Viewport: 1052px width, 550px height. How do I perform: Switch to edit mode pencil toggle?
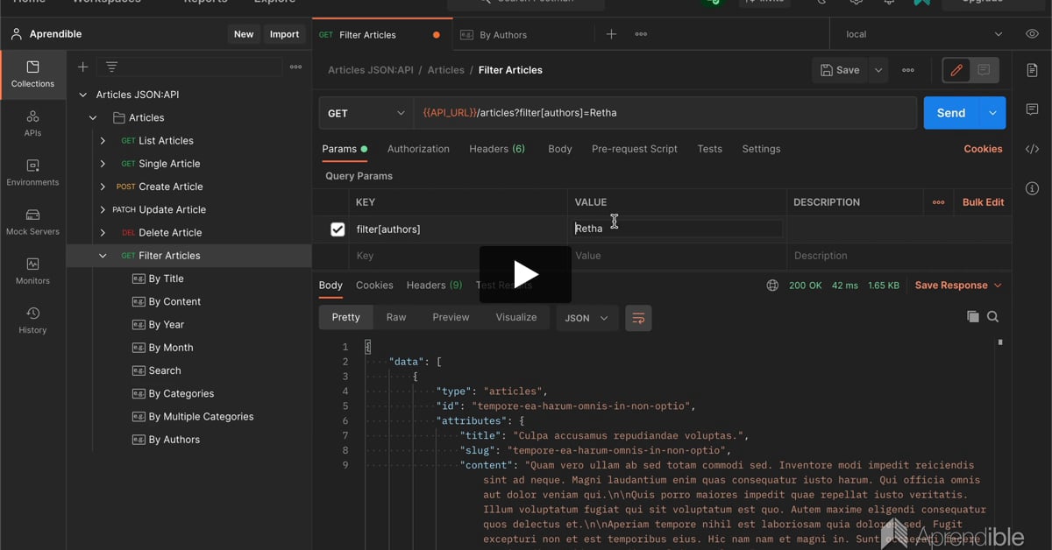tap(956, 70)
